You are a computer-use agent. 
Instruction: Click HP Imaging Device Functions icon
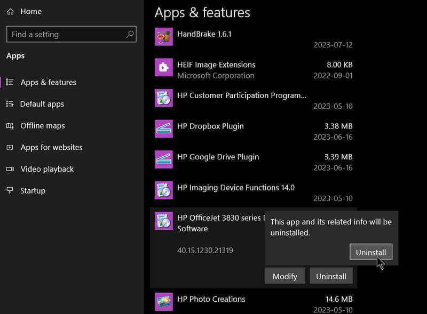[x=164, y=190]
